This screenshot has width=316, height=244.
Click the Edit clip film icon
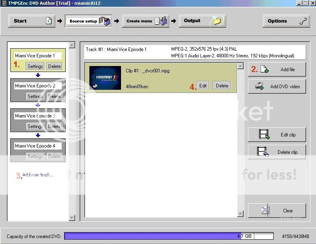pos(264,135)
